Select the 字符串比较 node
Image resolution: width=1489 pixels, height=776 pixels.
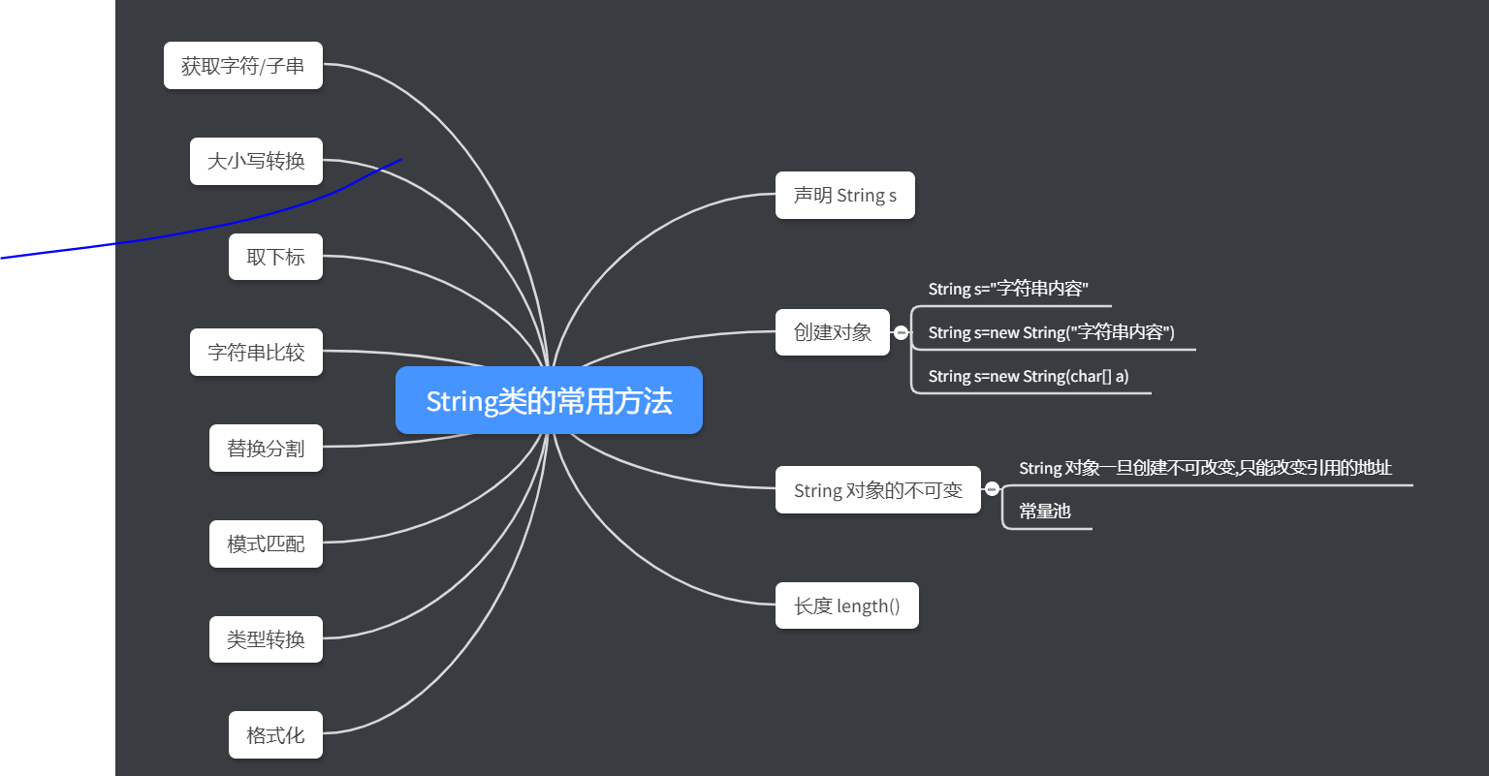[x=256, y=352]
